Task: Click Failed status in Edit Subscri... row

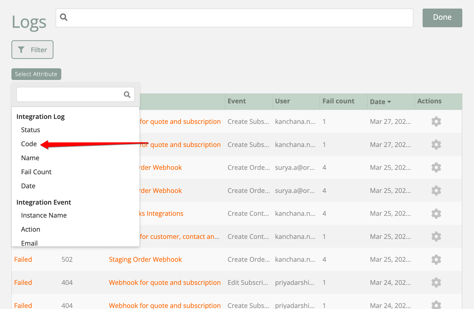Action: click(23, 283)
